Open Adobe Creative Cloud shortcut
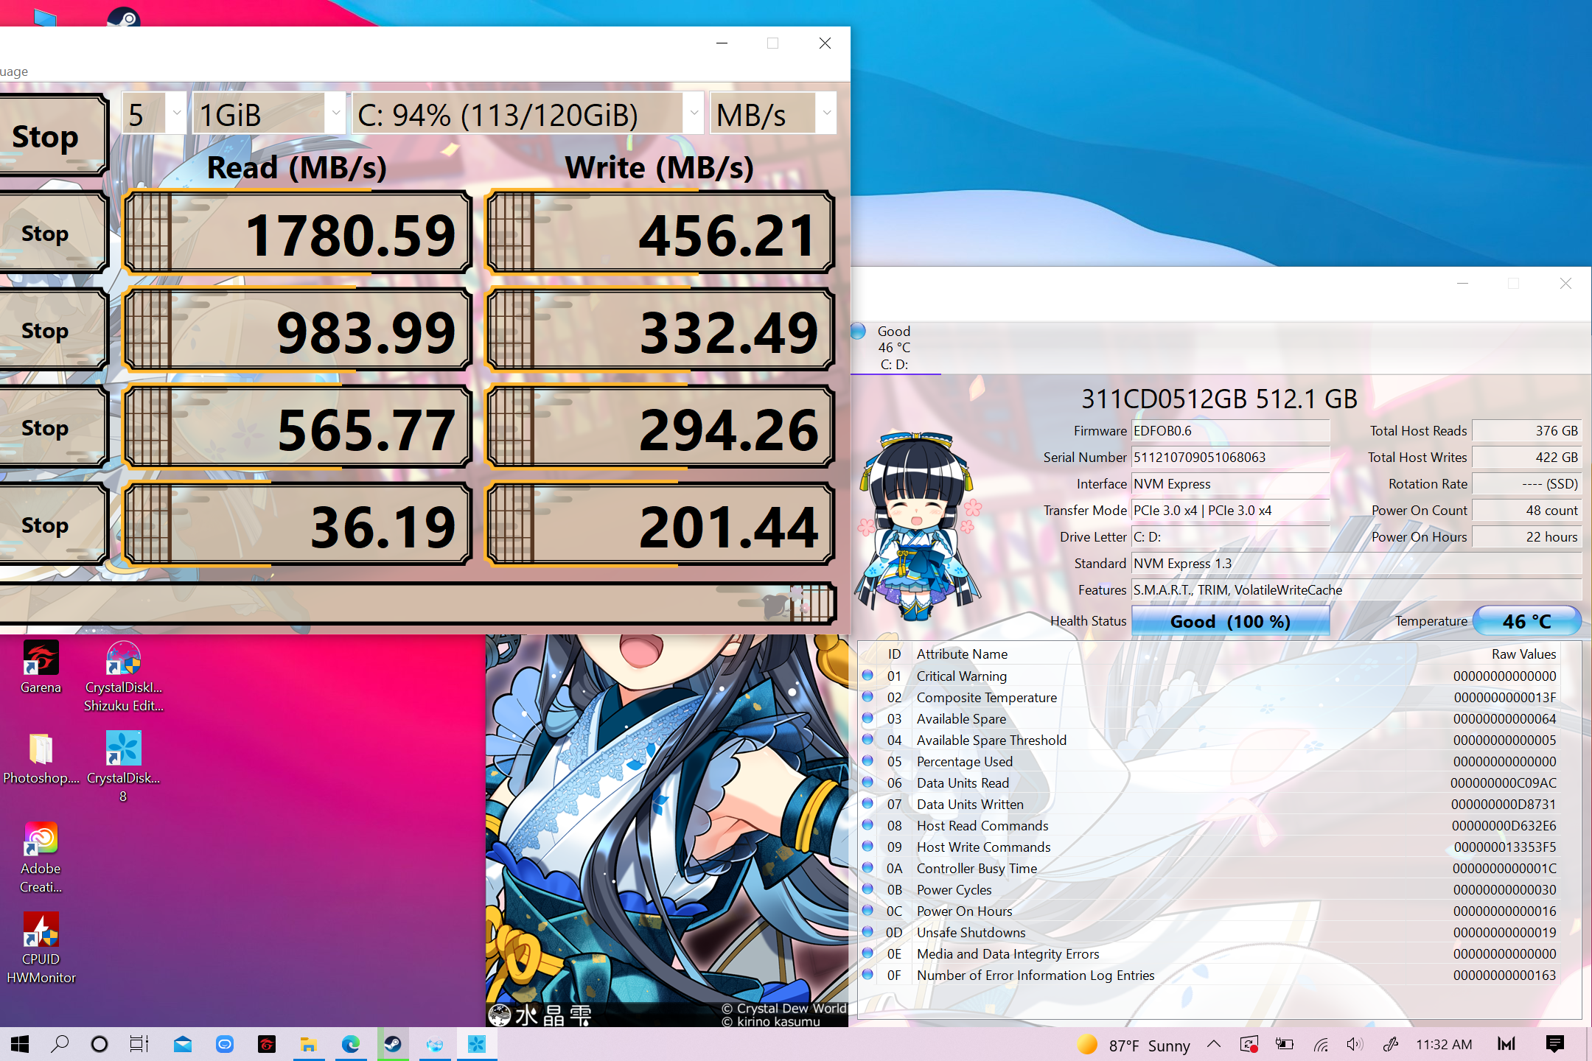This screenshot has width=1592, height=1061. tap(41, 858)
